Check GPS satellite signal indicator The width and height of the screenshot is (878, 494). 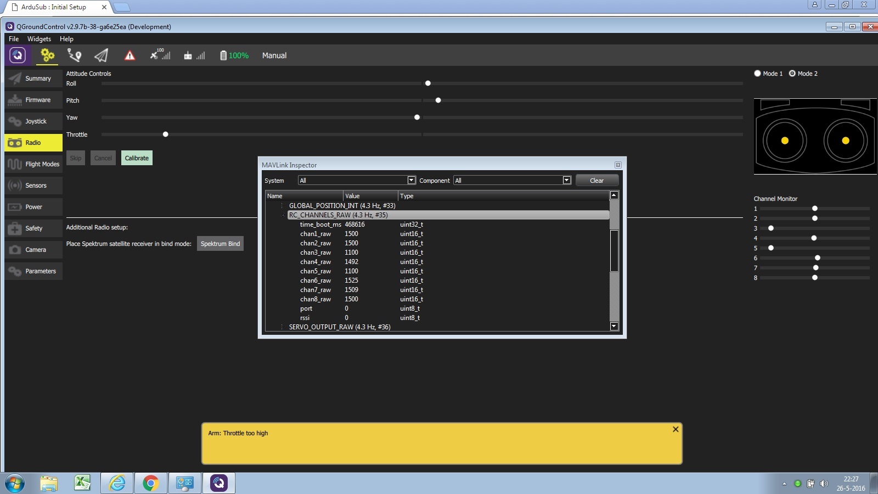[x=160, y=55]
